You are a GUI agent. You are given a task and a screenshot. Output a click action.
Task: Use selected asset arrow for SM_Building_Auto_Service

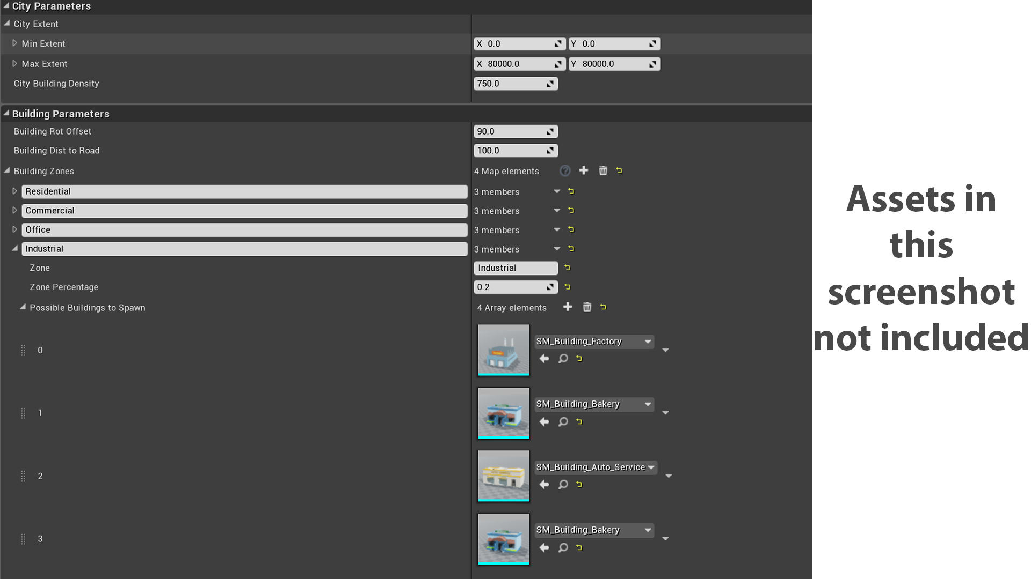pos(544,485)
